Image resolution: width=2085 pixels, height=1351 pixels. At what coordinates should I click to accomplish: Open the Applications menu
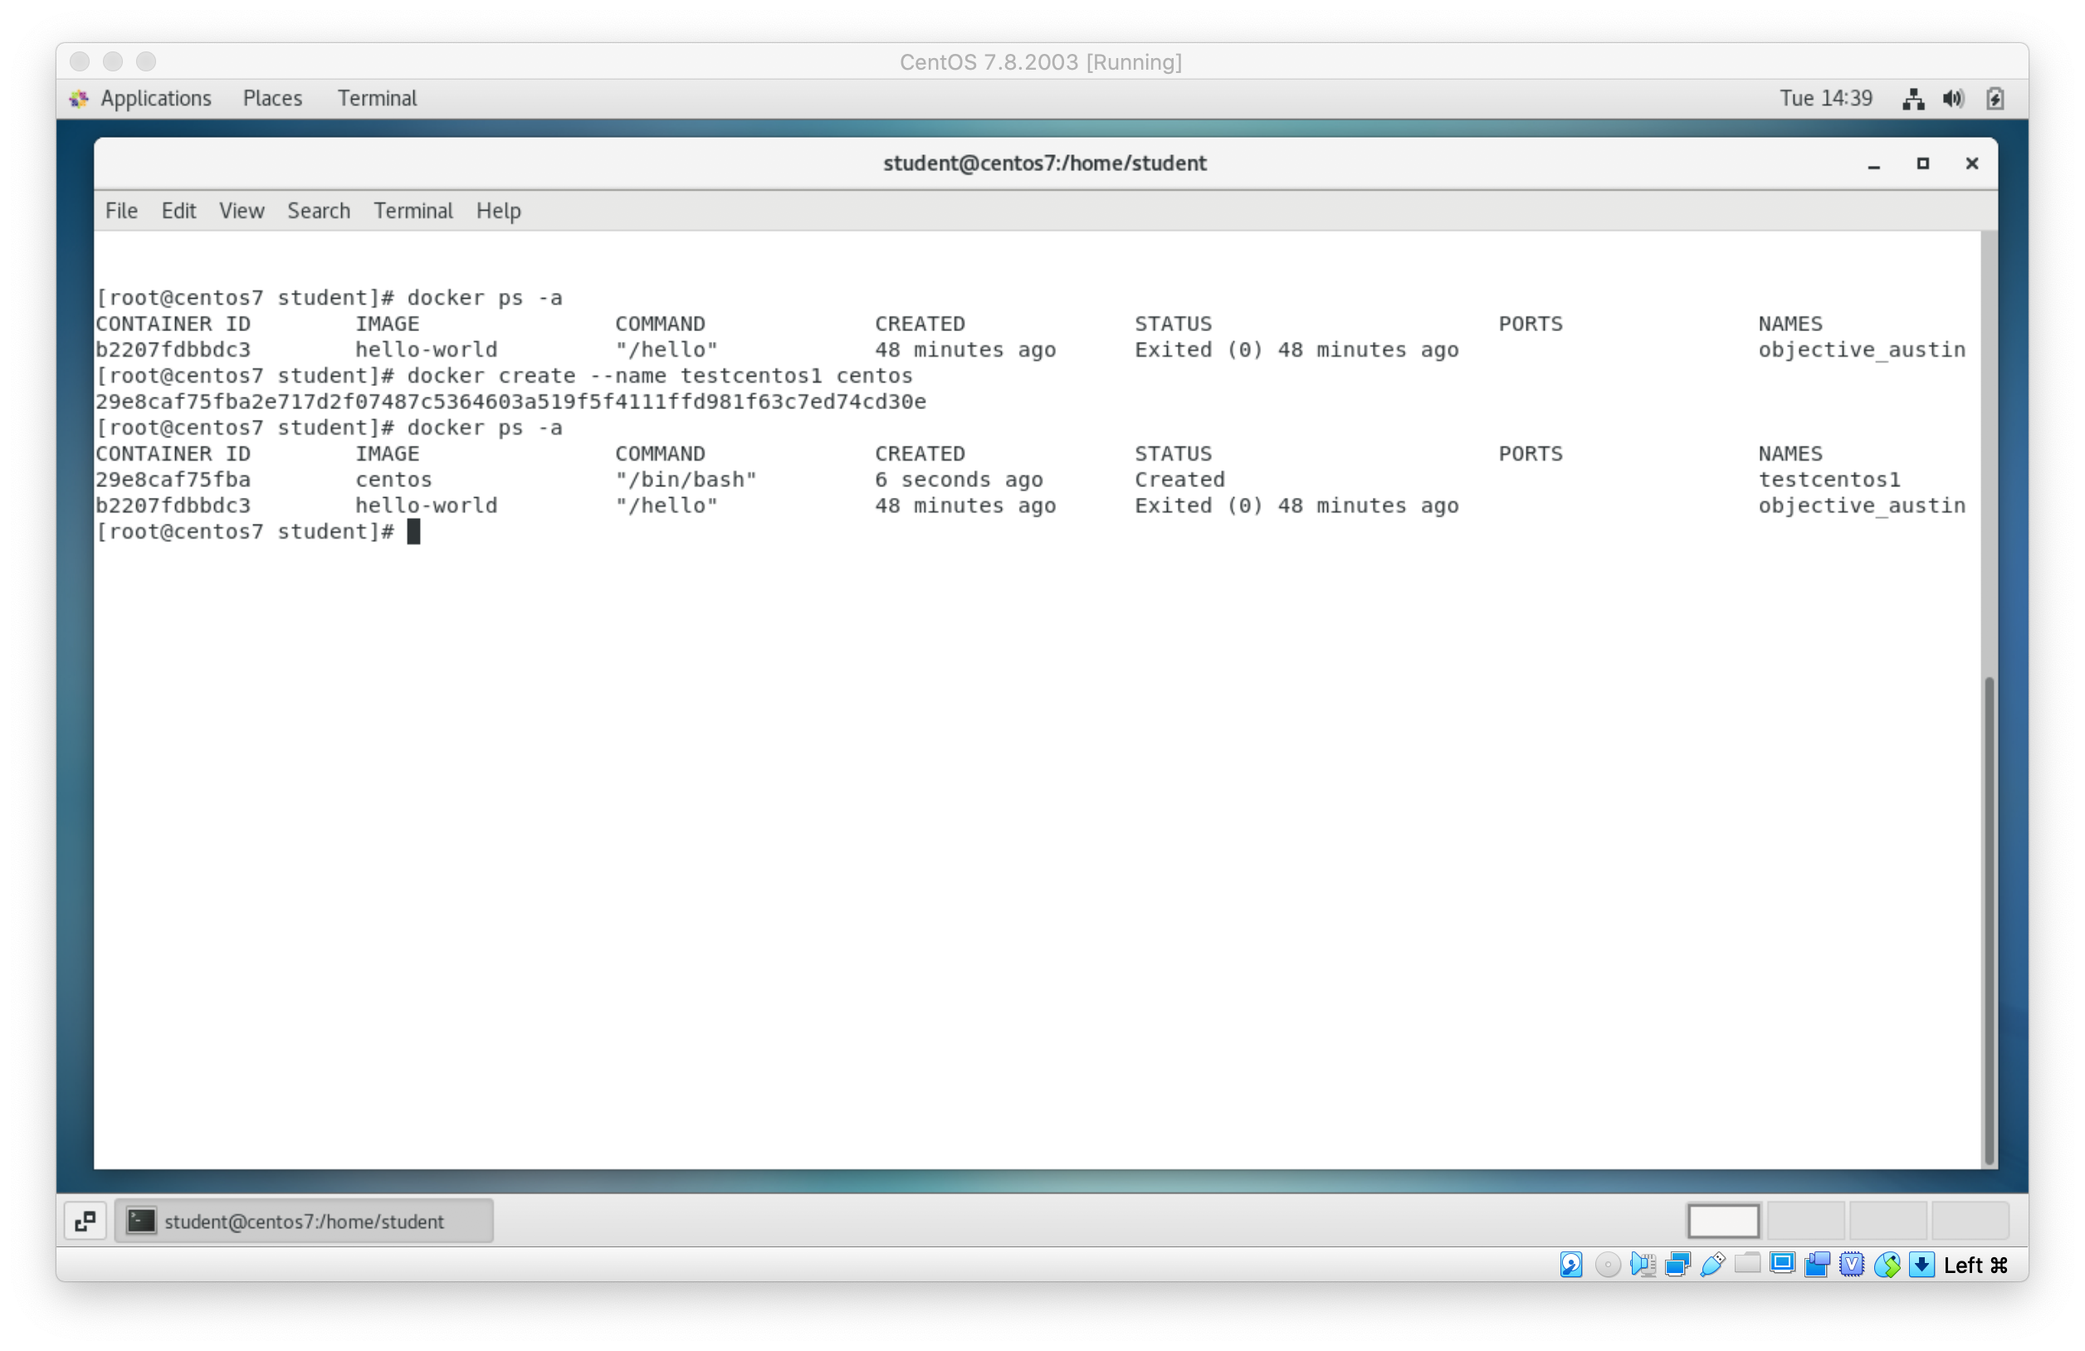pos(155,98)
